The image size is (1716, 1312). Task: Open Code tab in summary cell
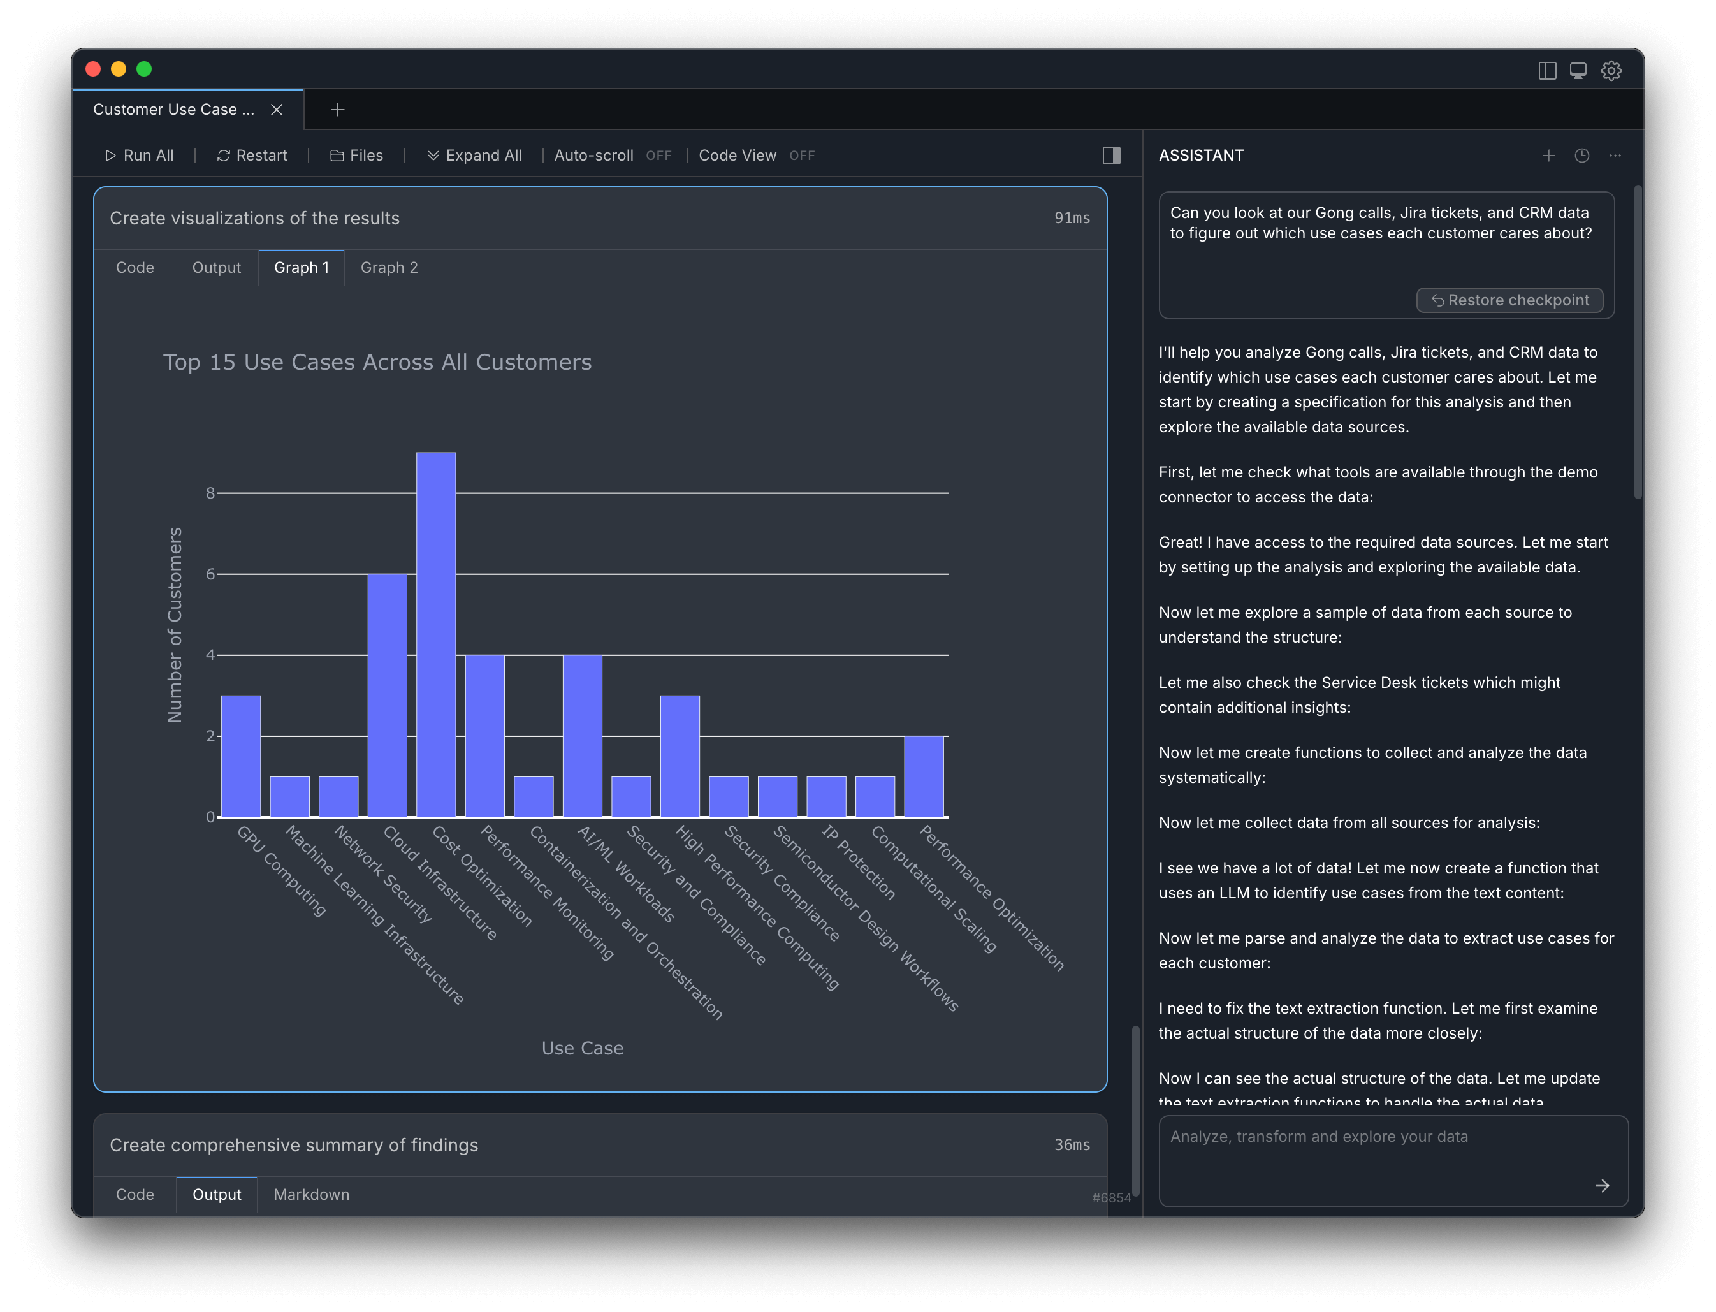click(135, 1194)
